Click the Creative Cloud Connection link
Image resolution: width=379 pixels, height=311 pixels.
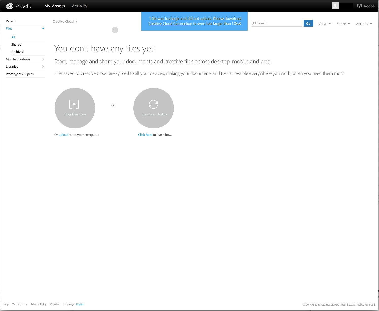[x=170, y=24]
